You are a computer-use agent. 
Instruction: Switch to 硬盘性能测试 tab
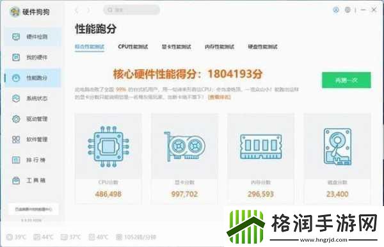[x=262, y=47]
